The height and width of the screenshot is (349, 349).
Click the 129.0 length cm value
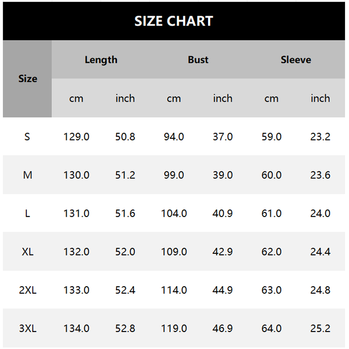click(x=76, y=137)
